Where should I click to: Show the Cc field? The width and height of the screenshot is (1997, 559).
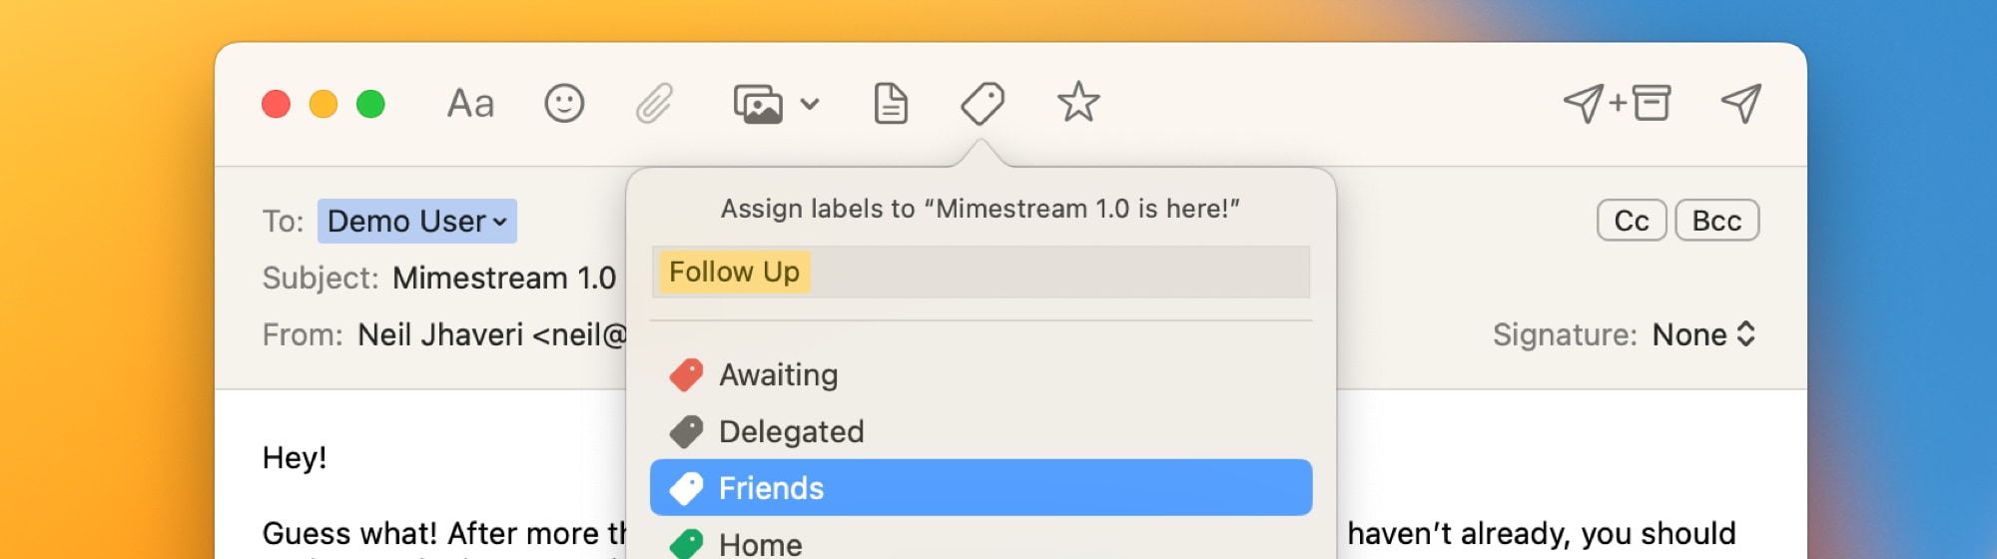tap(1631, 221)
